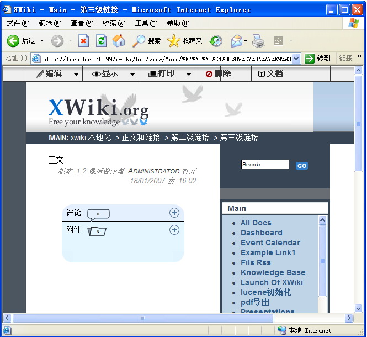The image size is (367, 337).
Task: Go to the browser Home icon
Action: point(119,41)
